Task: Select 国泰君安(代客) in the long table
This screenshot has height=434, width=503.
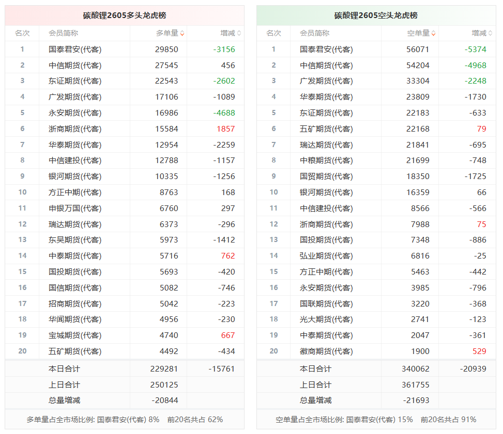Action: point(75,50)
